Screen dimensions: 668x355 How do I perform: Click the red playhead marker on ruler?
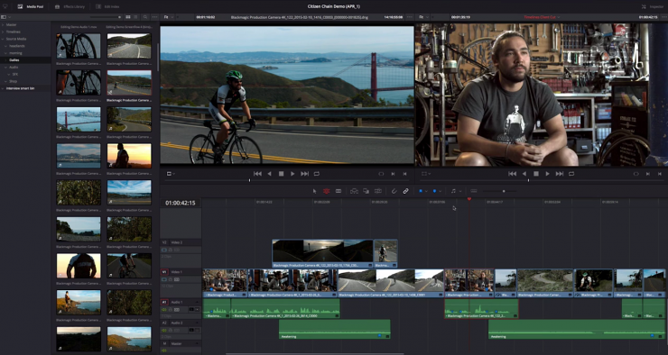pos(469,199)
